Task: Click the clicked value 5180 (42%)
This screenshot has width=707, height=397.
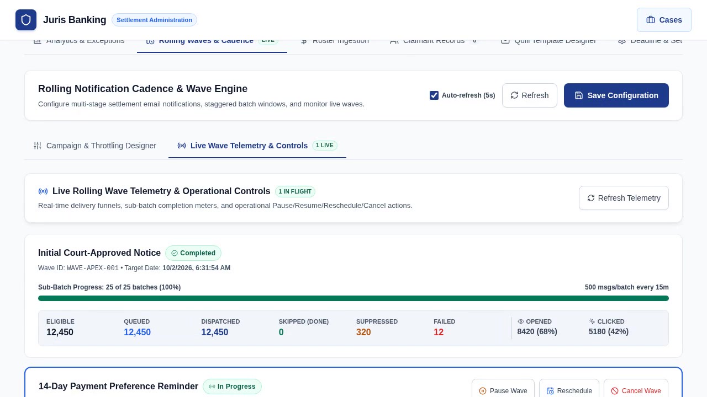Action: [x=609, y=331]
